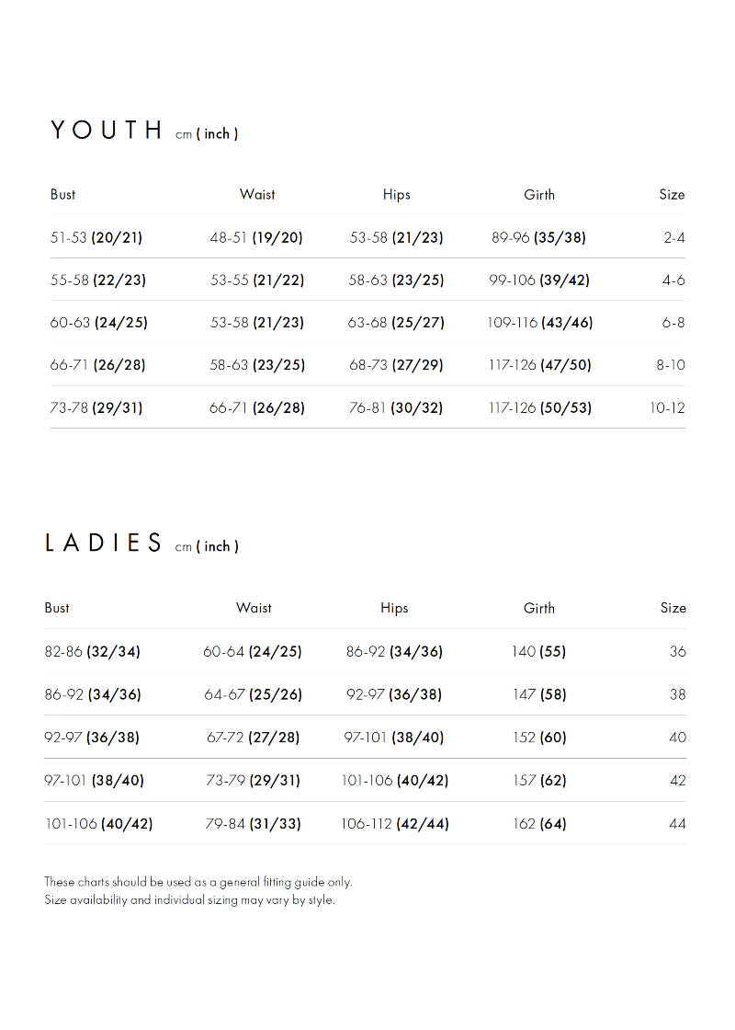Viewport: 735px width, 1030px height.
Task: Select hips measurement 106-112 (42/44)
Action: click(x=395, y=823)
